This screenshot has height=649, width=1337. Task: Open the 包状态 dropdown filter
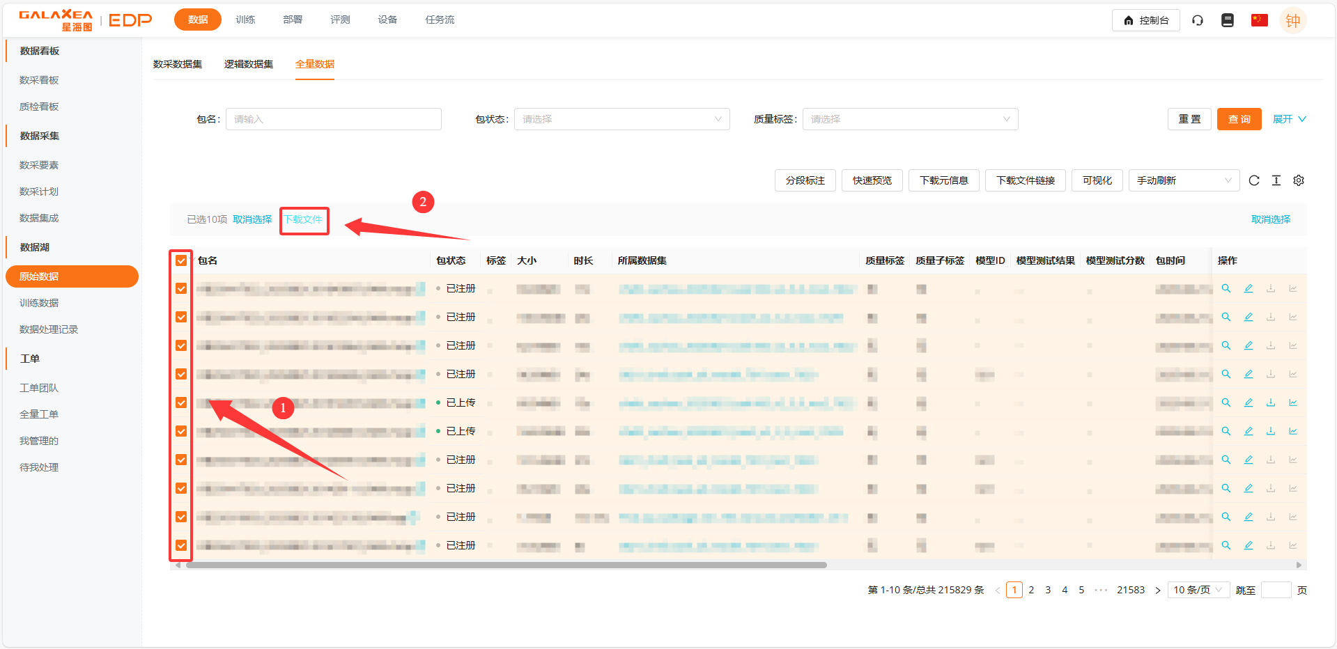621,119
